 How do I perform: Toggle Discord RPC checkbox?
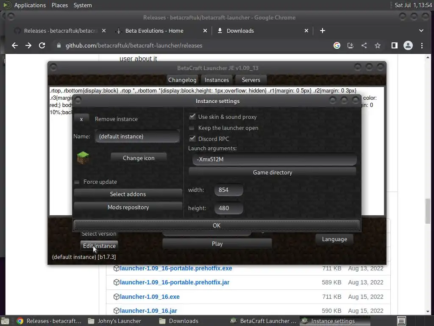(x=192, y=138)
